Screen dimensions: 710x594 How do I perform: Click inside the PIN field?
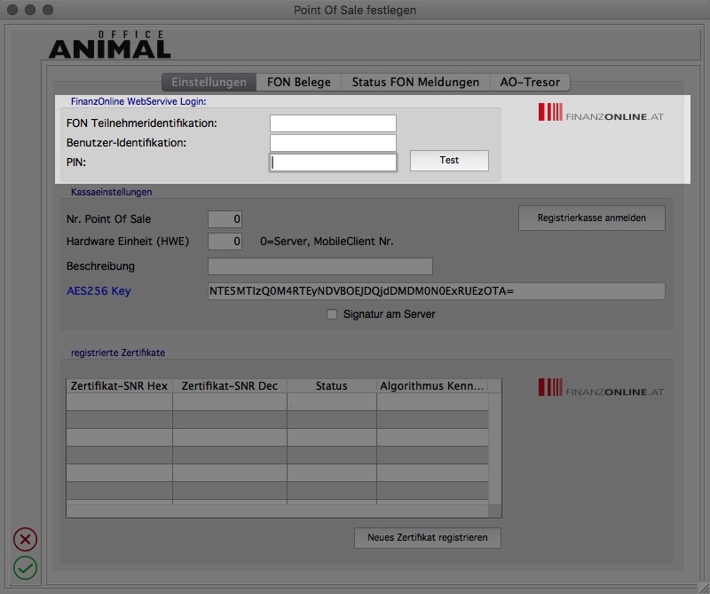(x=333, y=162)
